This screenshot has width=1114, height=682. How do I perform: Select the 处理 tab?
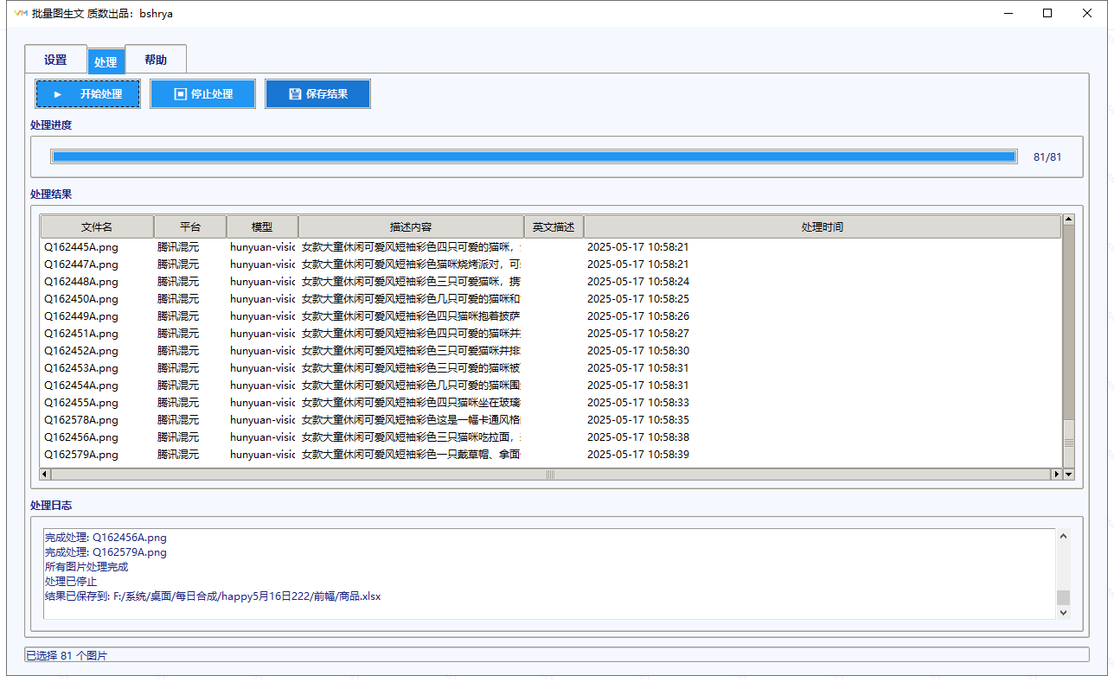click(106, 62)
